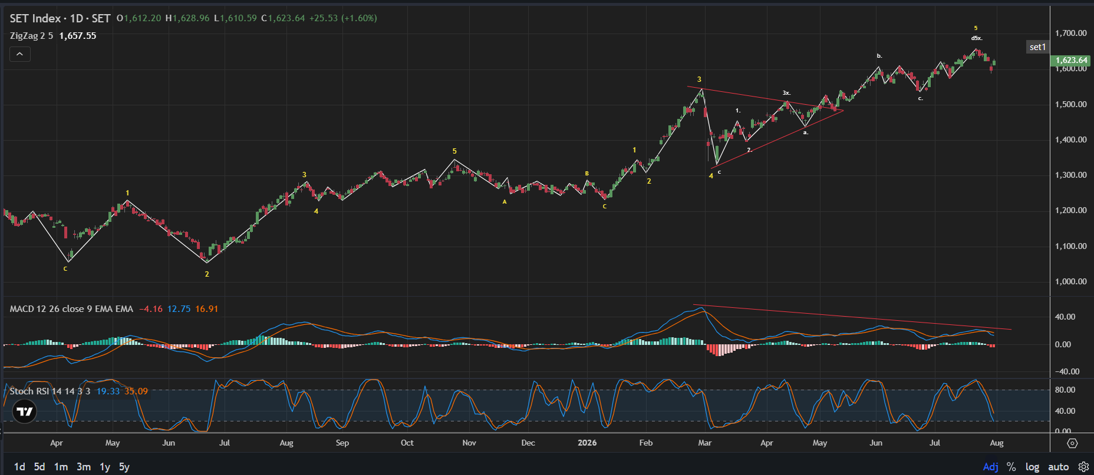Select the 'd5x.' wave label near the top
The height and width of the screenshot is (475, 1094).
pos(977,38)
